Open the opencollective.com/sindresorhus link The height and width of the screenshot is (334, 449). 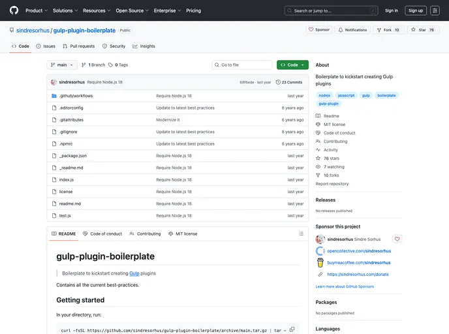point(359,251)
